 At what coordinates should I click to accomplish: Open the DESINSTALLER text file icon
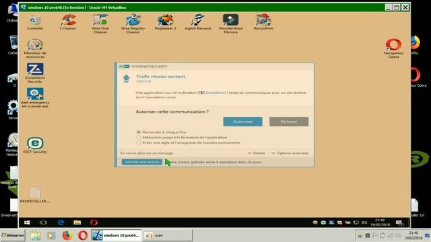35,195
